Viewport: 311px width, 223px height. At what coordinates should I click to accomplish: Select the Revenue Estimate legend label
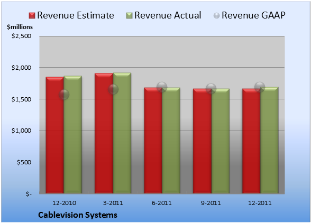pyautogui.click(x=76, y=15)
